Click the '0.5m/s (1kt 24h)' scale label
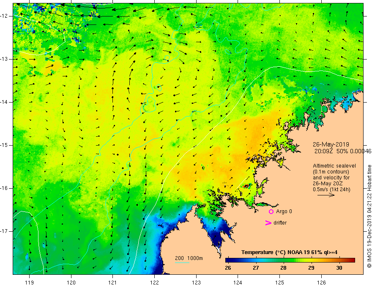Viewport: 372px width, 287px height. (331, 190)
